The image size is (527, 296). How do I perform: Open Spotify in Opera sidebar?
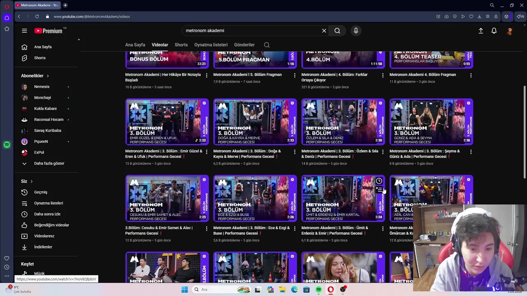click(x=7, y=145)
